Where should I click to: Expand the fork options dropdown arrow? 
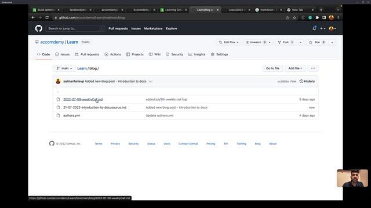click(300, 42)
